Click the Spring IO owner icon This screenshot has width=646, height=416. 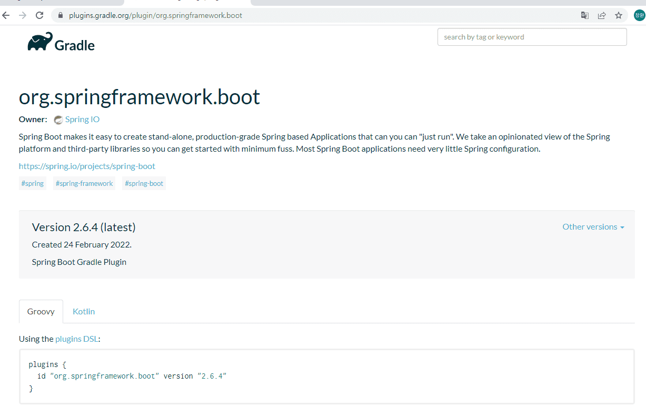58,120
